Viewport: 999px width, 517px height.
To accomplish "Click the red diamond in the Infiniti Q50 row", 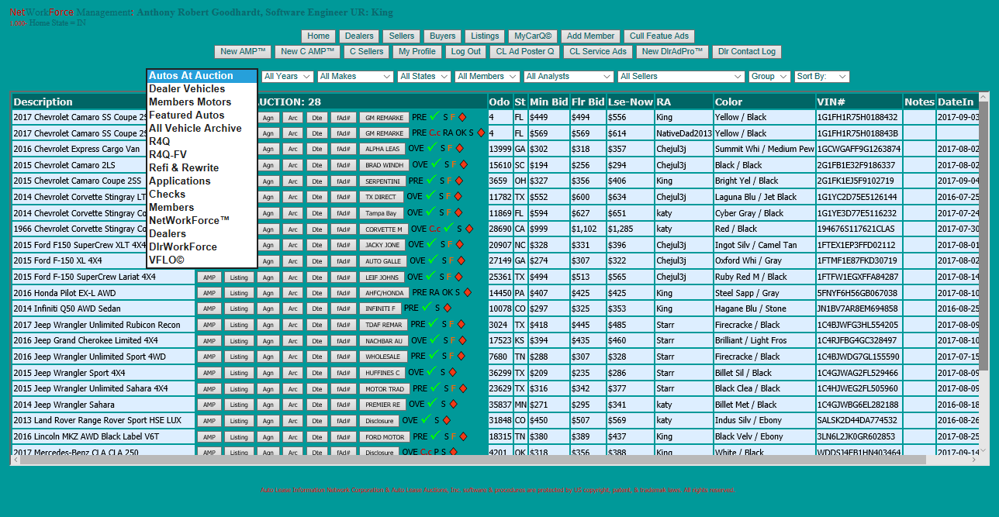I will point(448,308).
